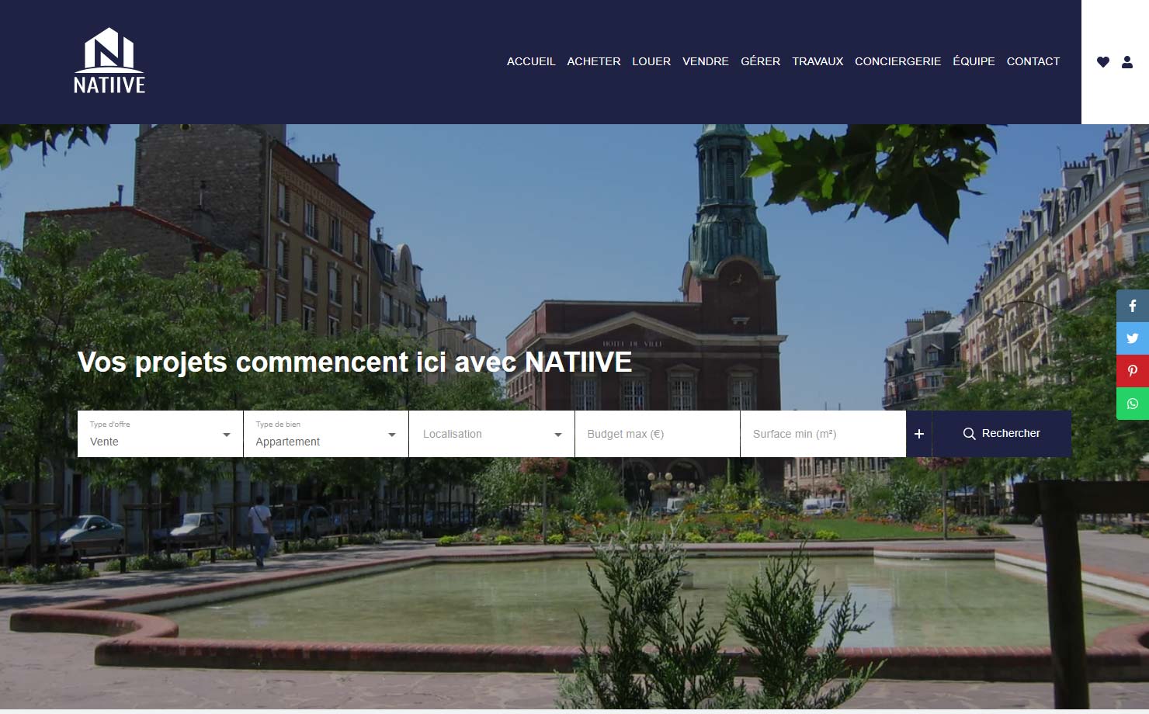Show more search criteria with plus button
Screen dimensions: 1149x714
coord(919,434)
